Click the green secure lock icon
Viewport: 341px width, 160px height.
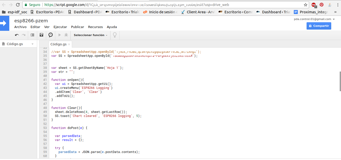[x=26, y=5]
